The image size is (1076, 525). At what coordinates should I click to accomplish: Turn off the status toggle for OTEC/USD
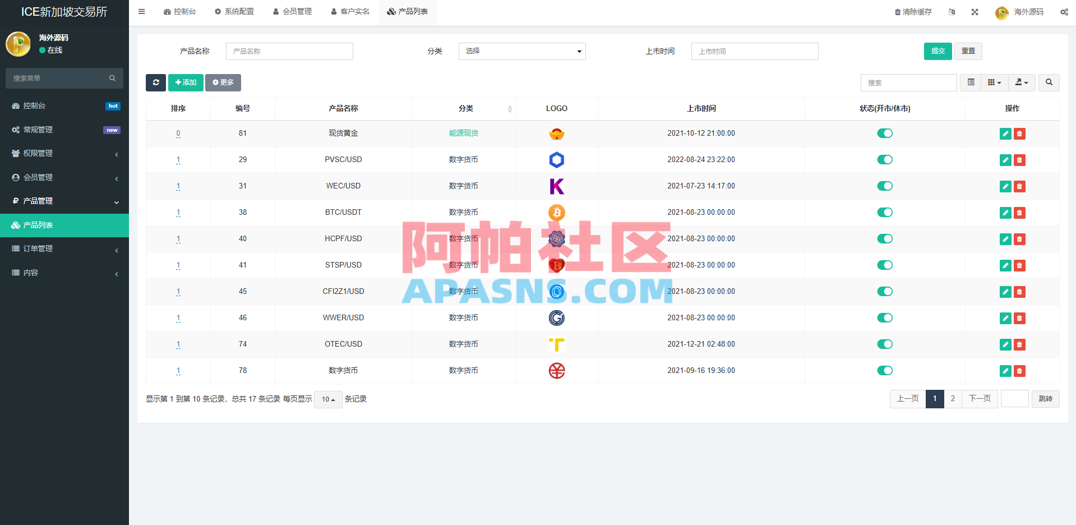(x=885, y=344)
